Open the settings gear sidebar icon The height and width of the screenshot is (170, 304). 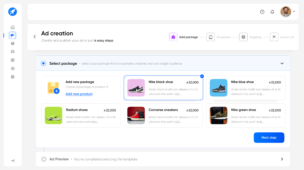[x=13, y=77]
